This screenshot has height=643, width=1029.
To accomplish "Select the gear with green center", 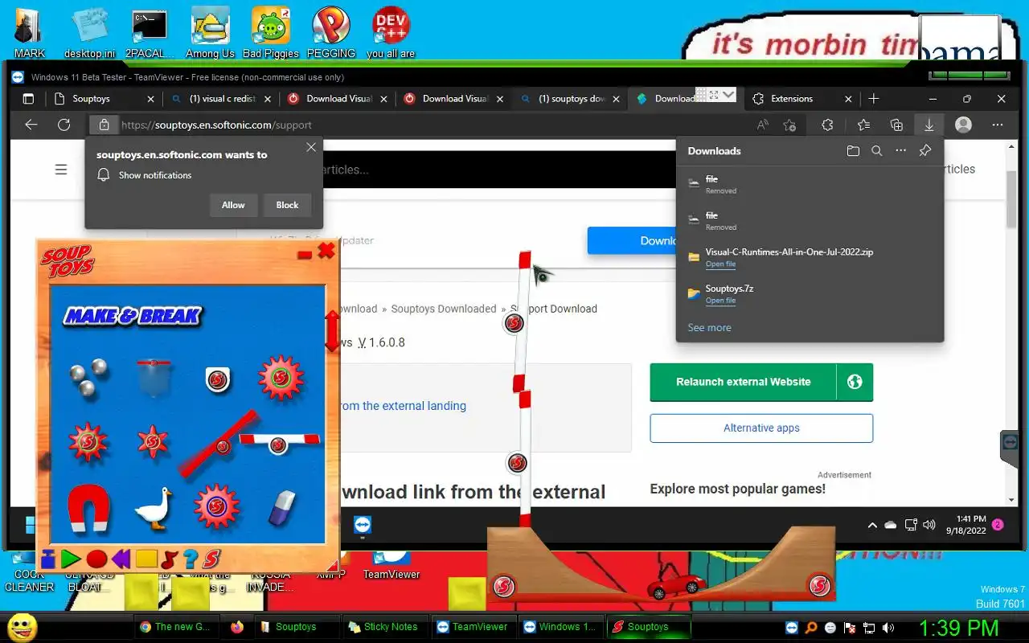I will (x=281, y=378).
